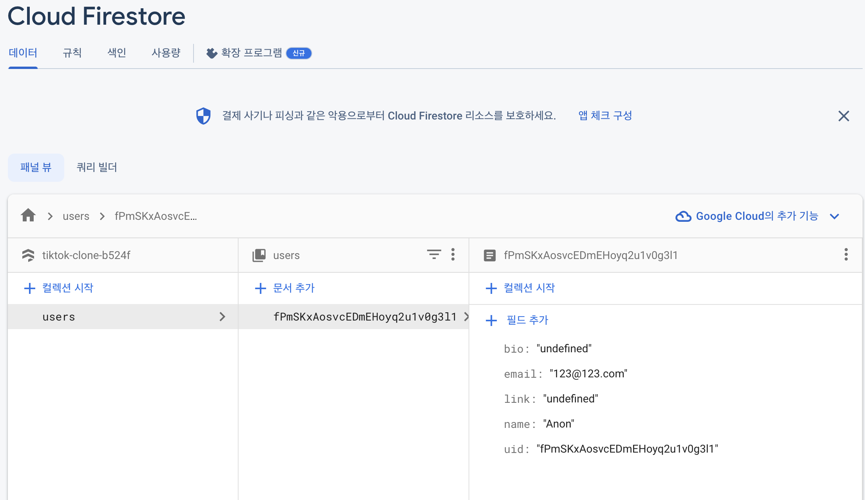This screenshot has width=865, height=500.
Task: Select the 패널 뷰 toggle
Action: pyautogui.click(x=36, y=167)
